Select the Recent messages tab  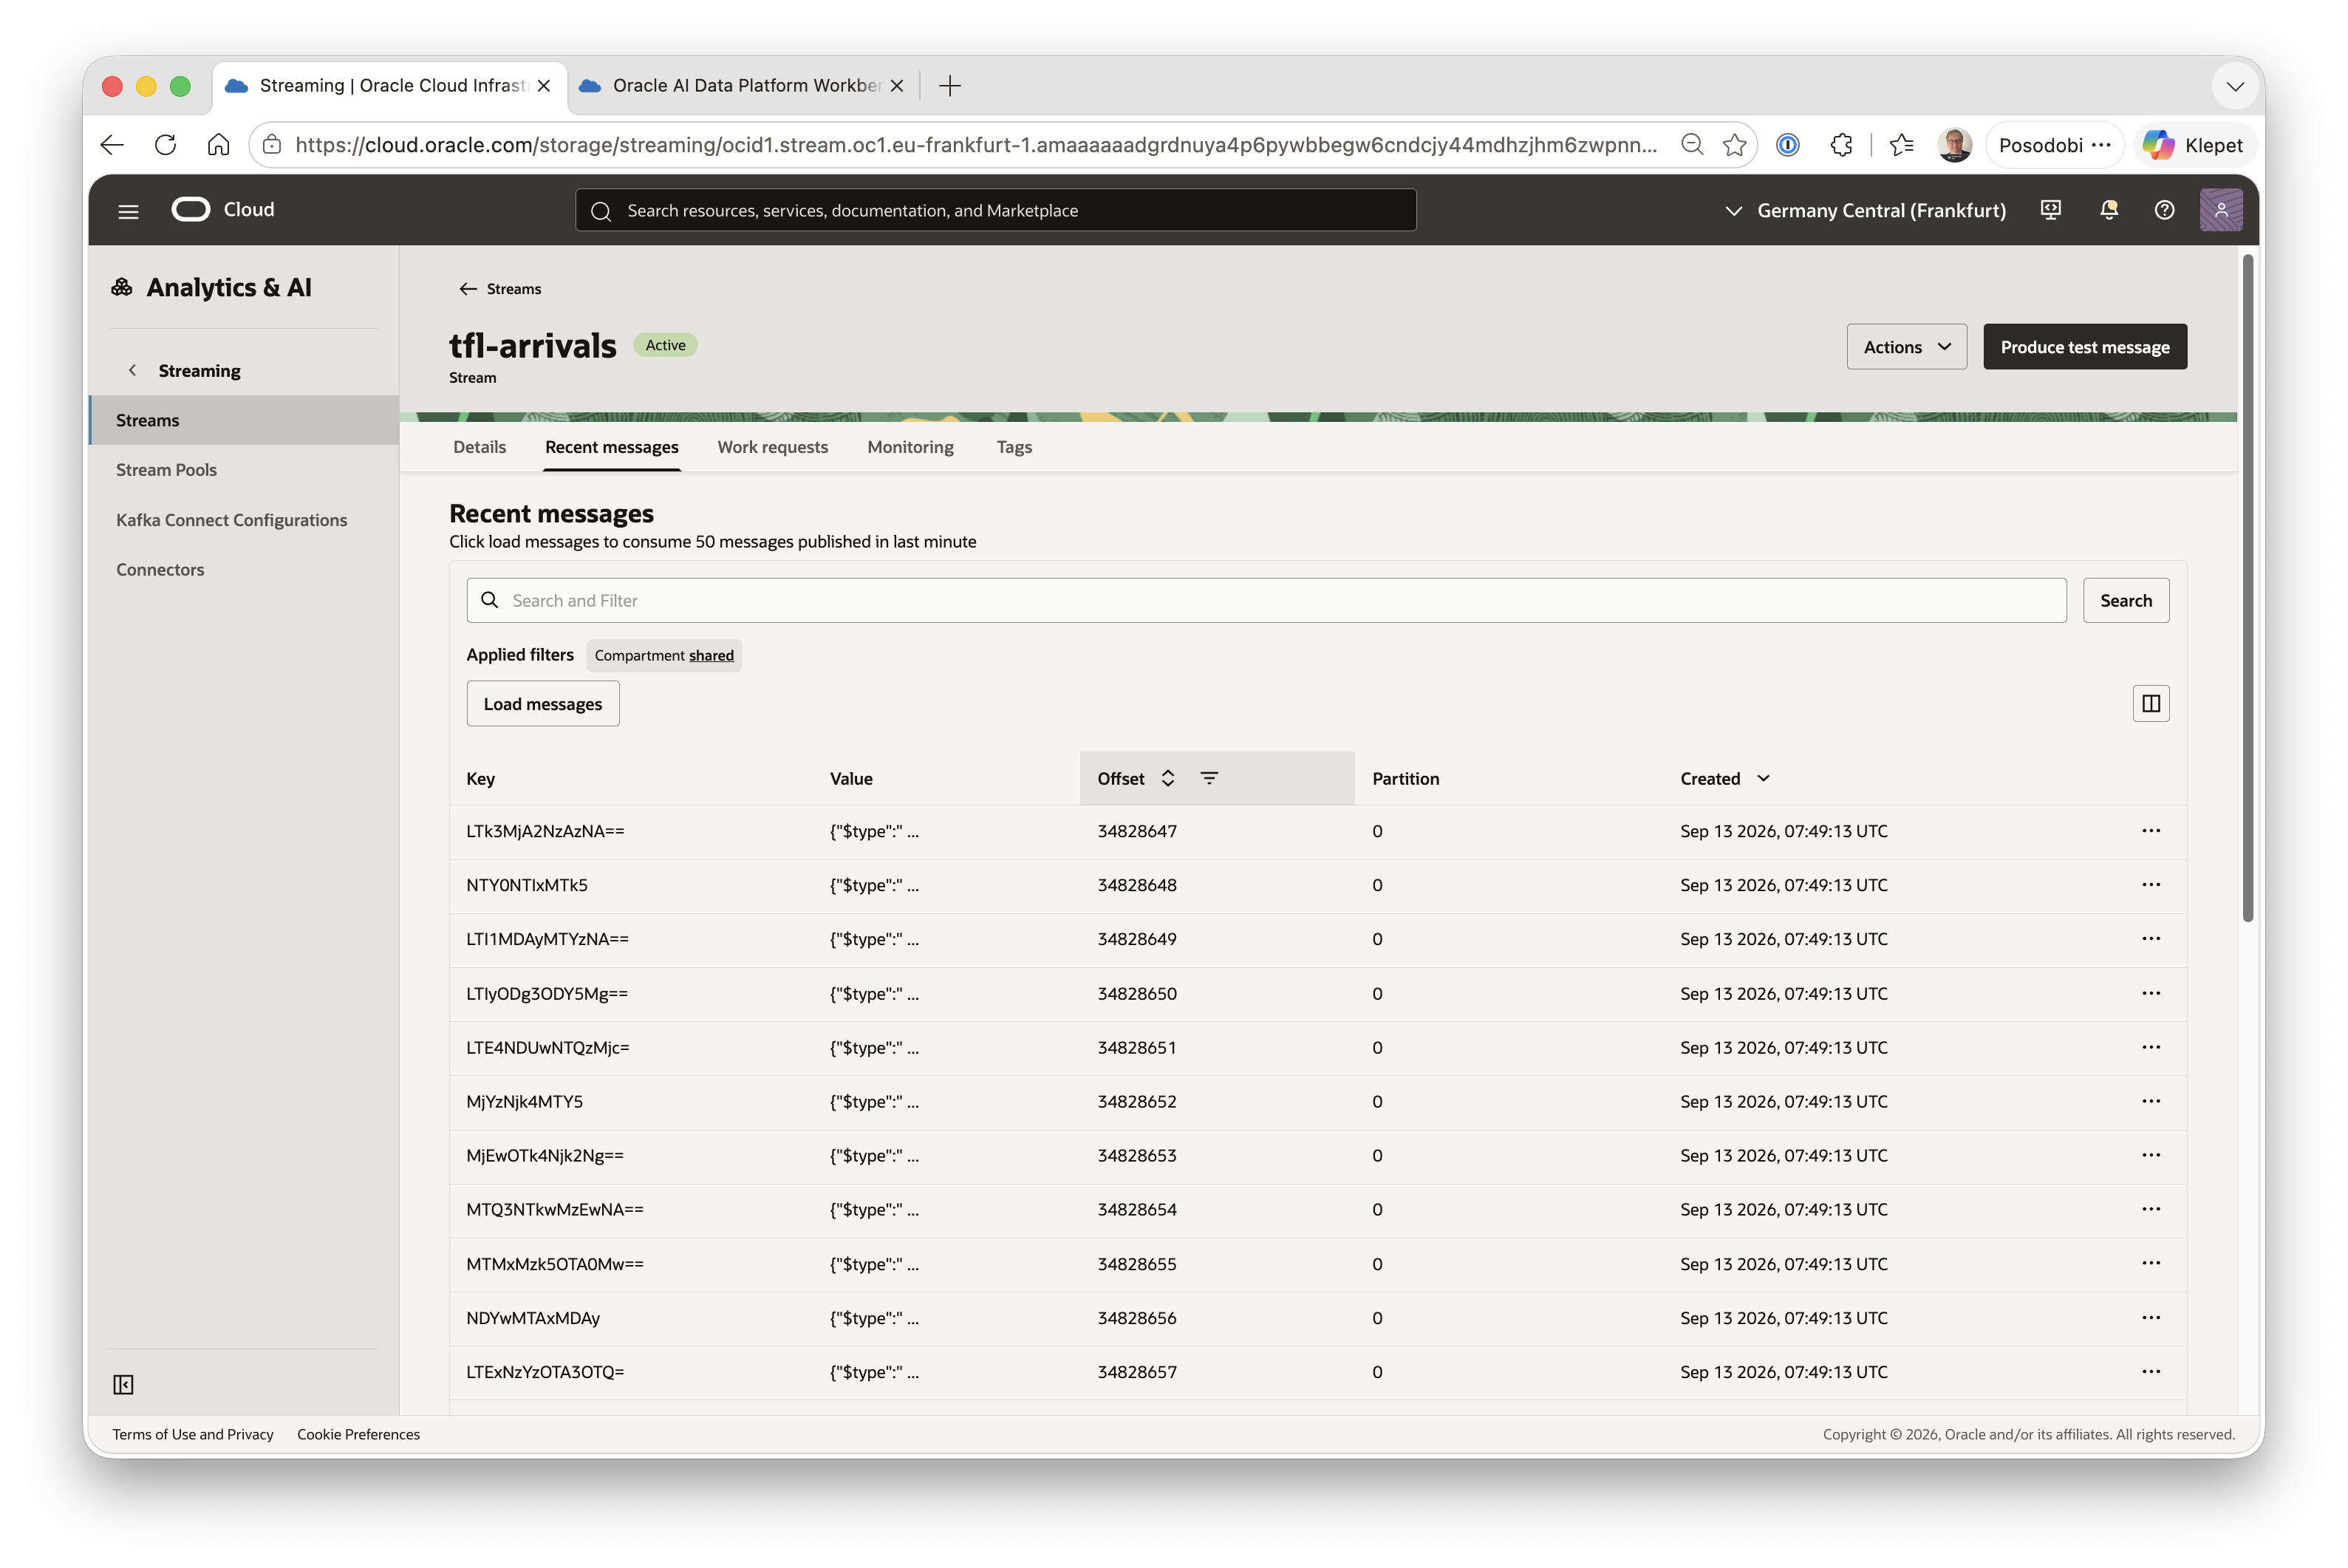click(612, 447)
